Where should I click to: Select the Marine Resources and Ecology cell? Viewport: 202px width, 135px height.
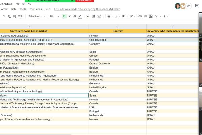44,80
